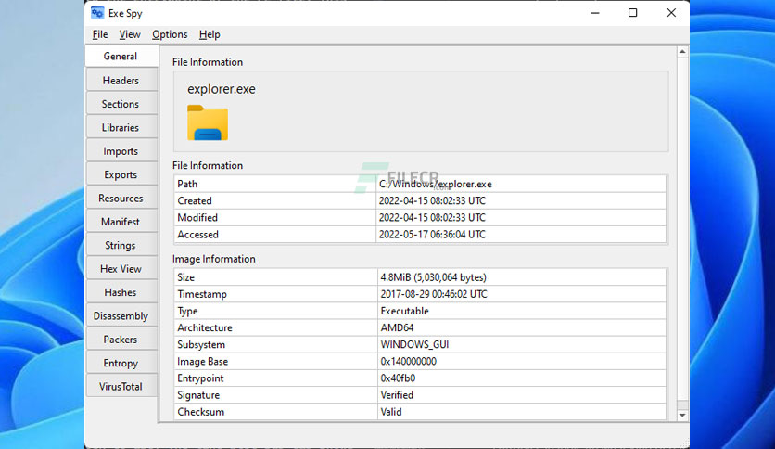Image resolution: width=775 pixels, height=449 pixels.
Task: Select the Imports tab
Action: (x=121, y=151)
